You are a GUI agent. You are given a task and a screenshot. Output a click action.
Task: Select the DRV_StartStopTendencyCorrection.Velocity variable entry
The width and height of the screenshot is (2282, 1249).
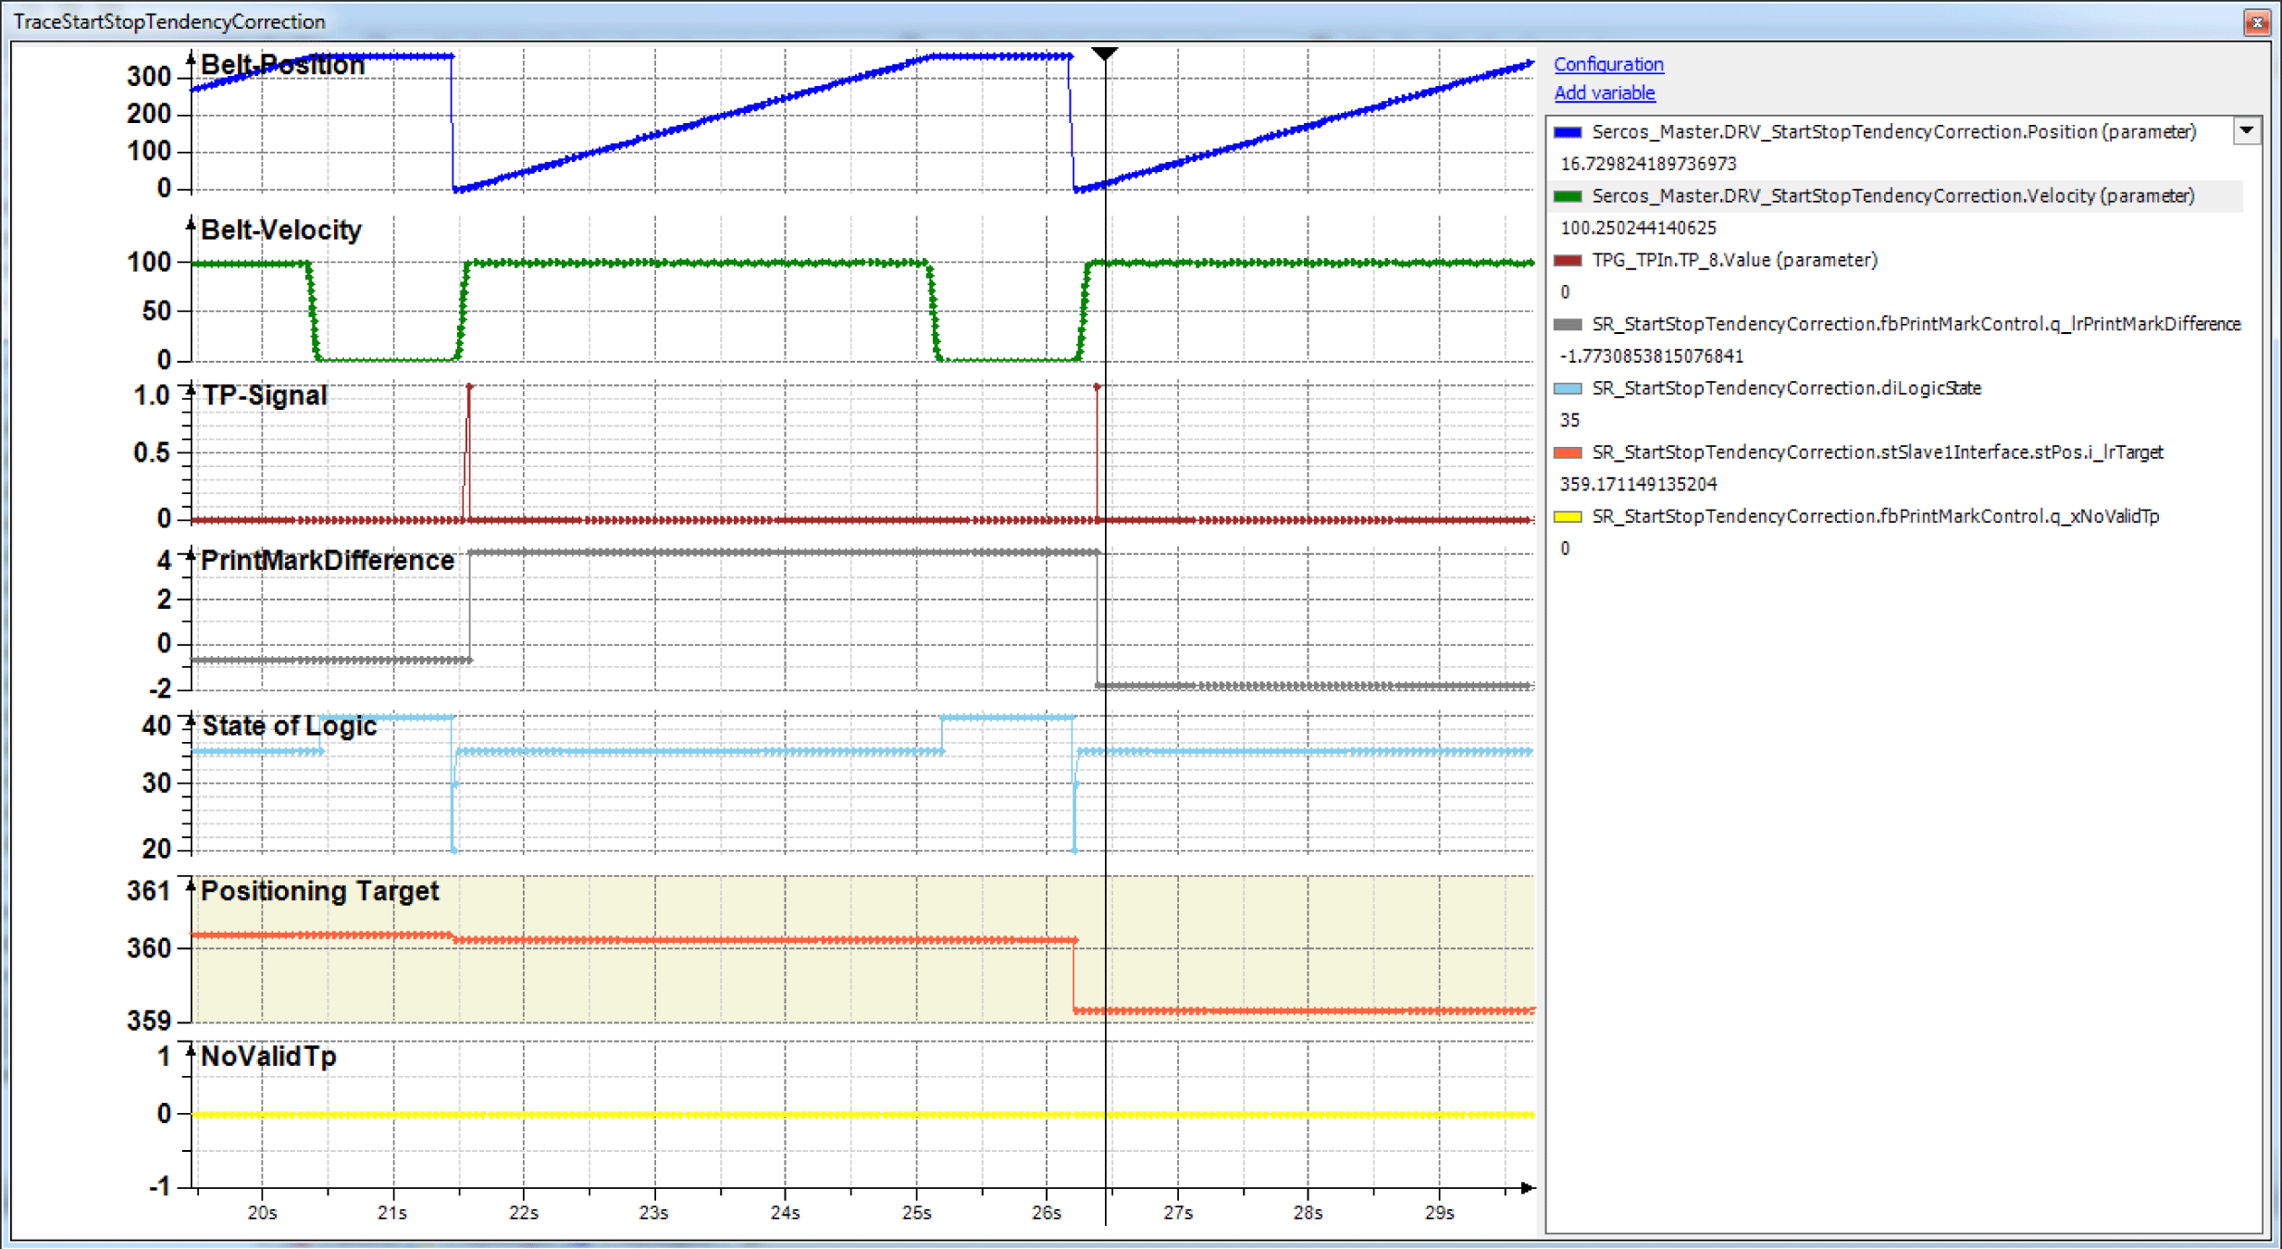1892,196
